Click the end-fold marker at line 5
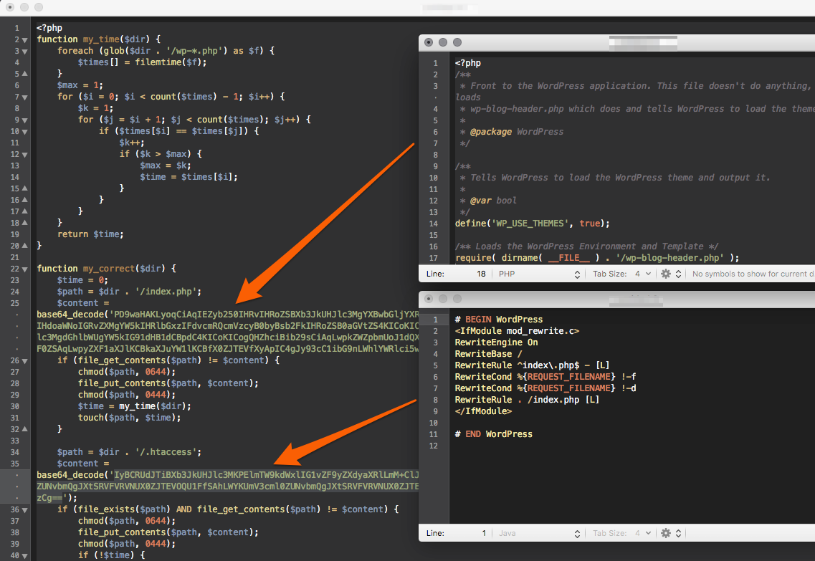The image size is (815, 561). tap(24, 74)
